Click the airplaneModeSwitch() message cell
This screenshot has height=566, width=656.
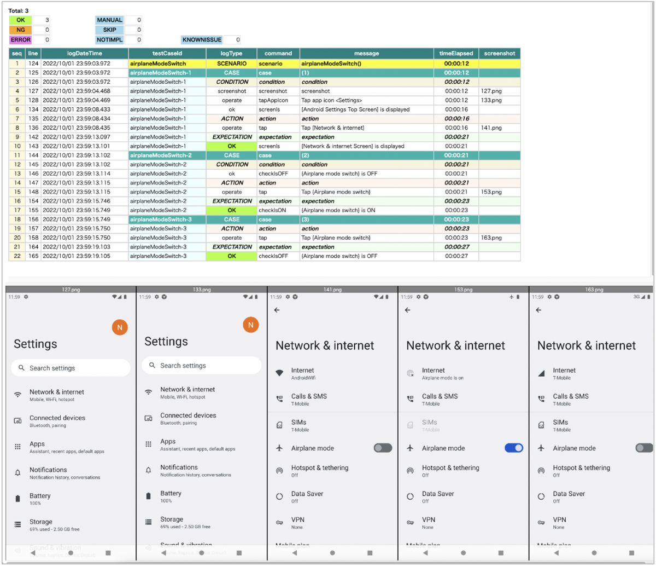[x=367, y=63]
